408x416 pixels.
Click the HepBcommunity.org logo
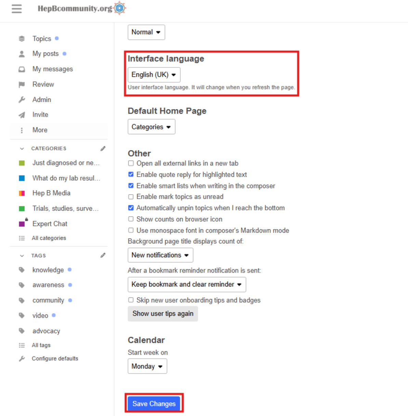pos(81,8)
